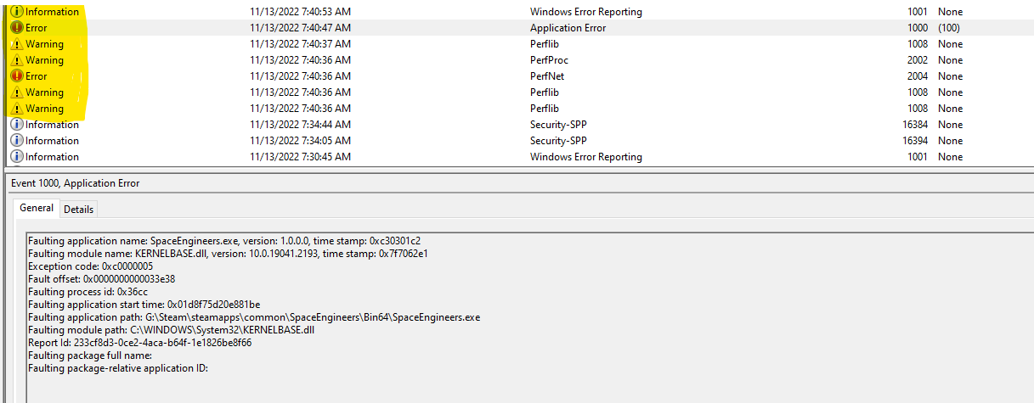
Task: Click the Information icon of the 7:34:44 AM event
Action: point(17,125)
